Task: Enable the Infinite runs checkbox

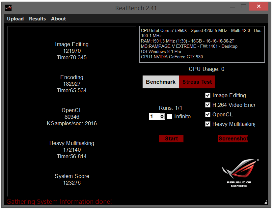Action: pyautogui.click(x=170, y=116)
